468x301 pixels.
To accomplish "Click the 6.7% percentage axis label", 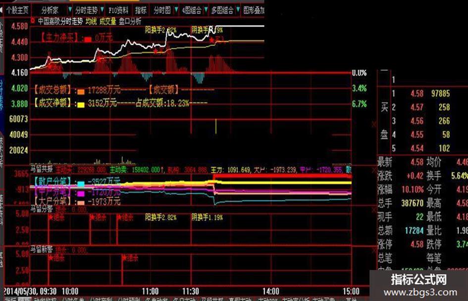I will pos(360,104).
